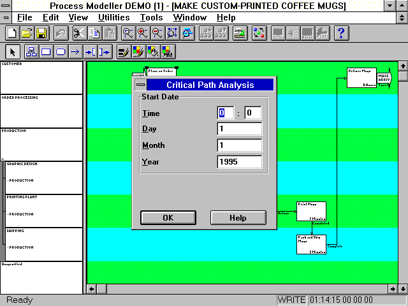Open the Tools menu
This screenshot has height=306, width=408.
pyautogui.click(x=151, y=17)
